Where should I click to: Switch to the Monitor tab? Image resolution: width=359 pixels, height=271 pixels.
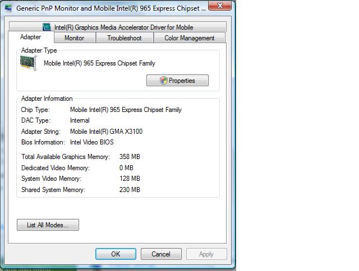click(x=75, y=38)
